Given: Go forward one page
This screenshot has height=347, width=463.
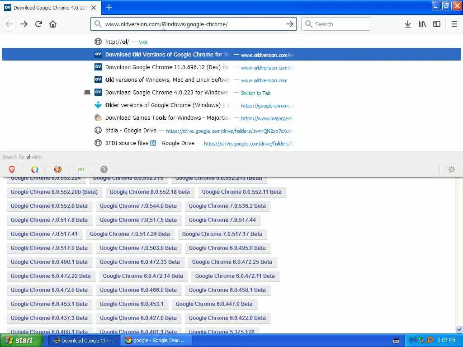Looking at the screenshot, I should 24,24.
